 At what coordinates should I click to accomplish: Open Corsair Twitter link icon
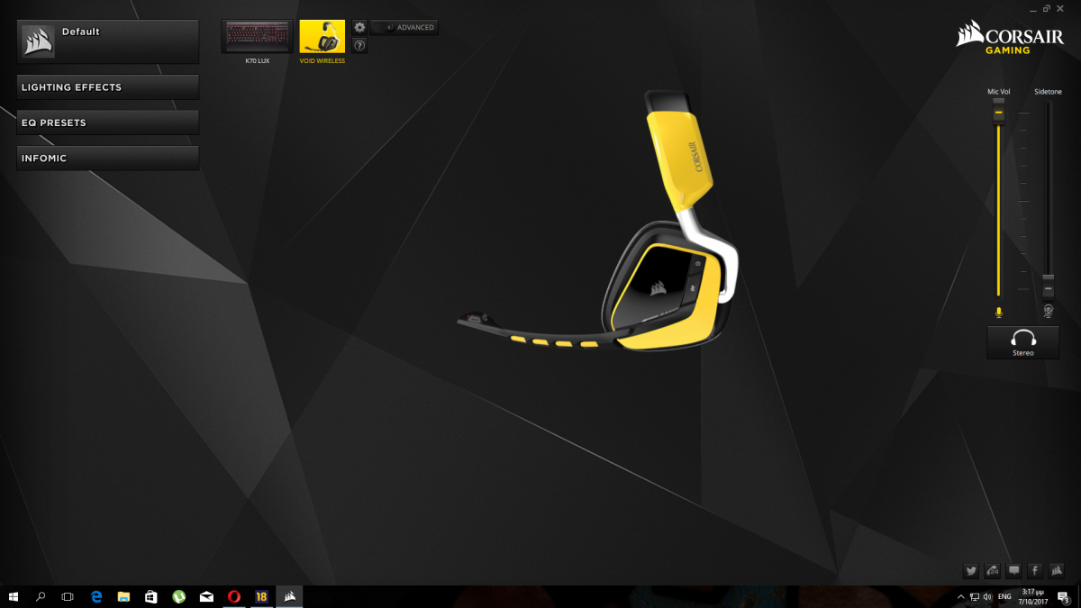(971, 570)
